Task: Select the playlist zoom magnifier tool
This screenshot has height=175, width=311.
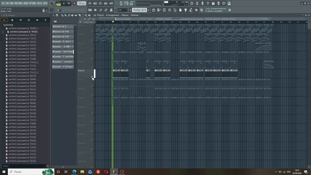Action: click(86, 15)
